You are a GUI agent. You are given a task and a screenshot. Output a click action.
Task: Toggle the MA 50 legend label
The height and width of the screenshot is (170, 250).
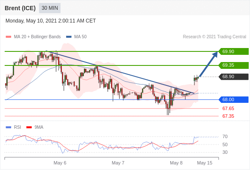pos(81,37)
